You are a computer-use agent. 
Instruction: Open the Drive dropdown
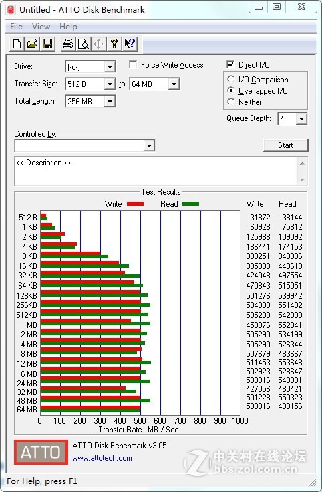pyautogui.click(x=110, y=66)
